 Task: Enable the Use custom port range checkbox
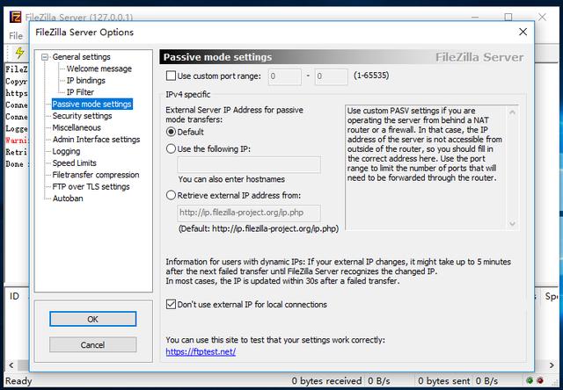(171, 76)
